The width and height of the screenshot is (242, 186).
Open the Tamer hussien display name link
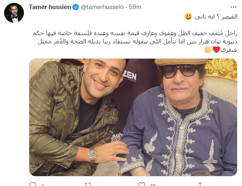50,7
